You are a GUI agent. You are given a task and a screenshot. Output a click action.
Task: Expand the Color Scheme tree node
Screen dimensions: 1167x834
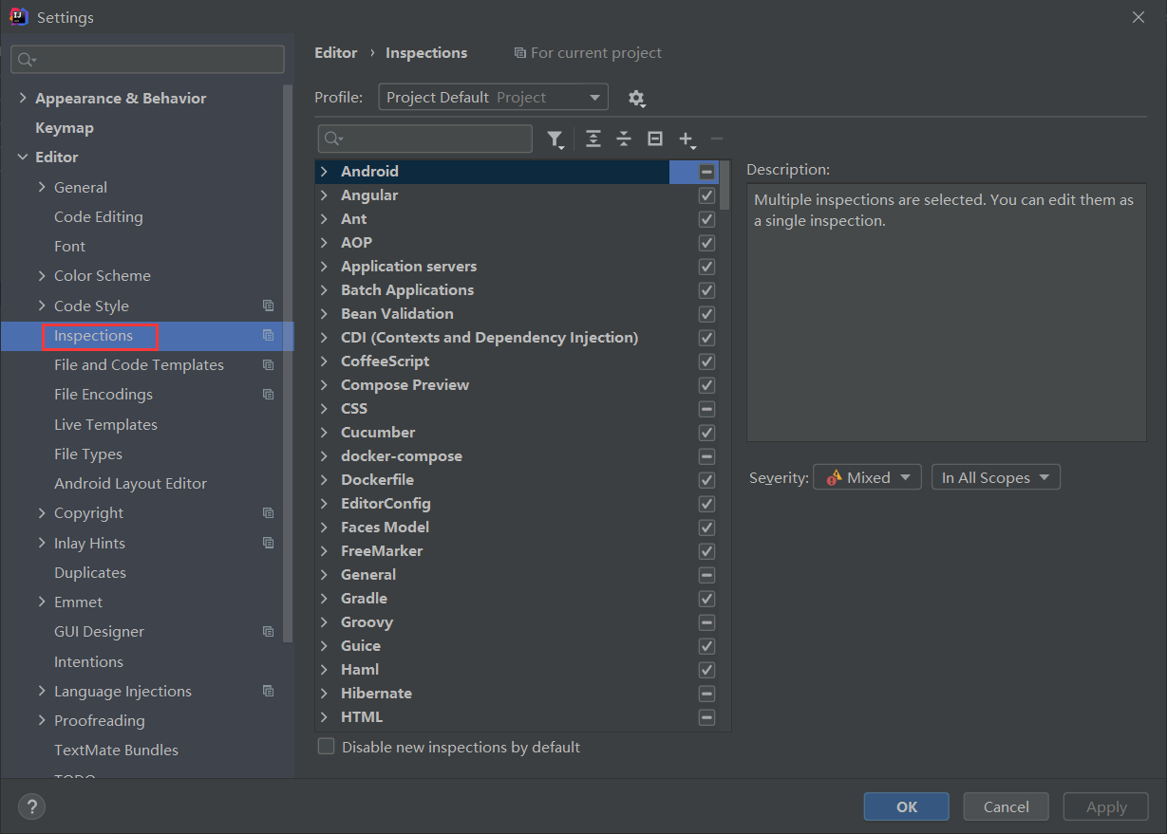[42, 275]
